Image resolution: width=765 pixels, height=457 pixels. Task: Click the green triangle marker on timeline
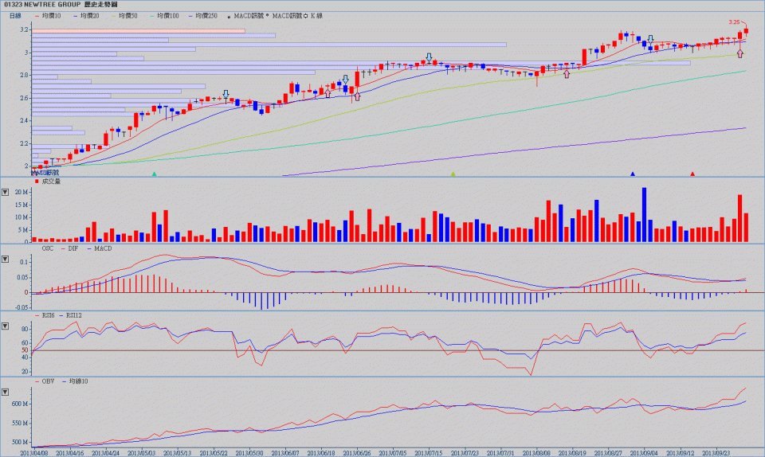[x=155, y=174]
